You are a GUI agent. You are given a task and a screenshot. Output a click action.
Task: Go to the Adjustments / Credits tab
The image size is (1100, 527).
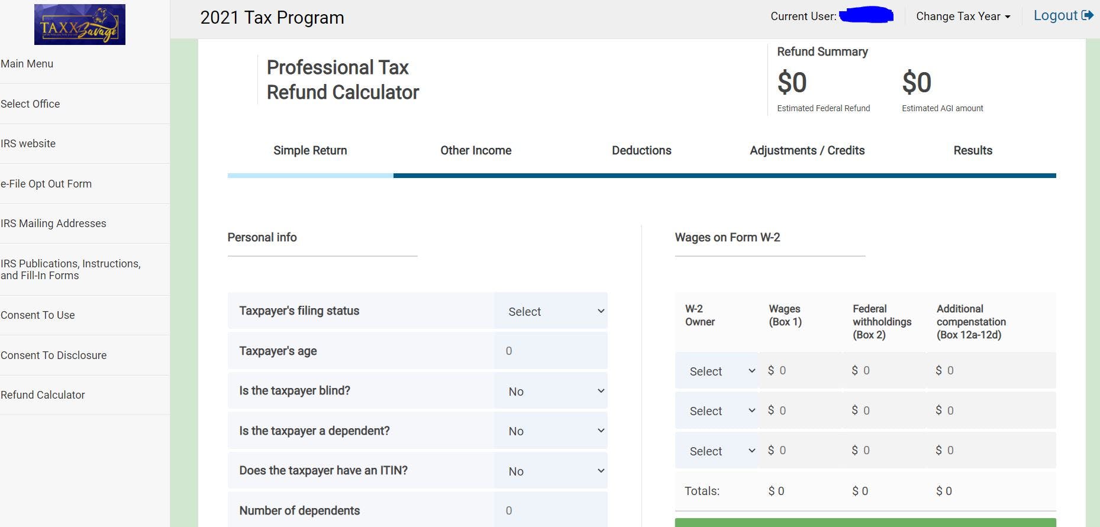(x=807, y=151)
